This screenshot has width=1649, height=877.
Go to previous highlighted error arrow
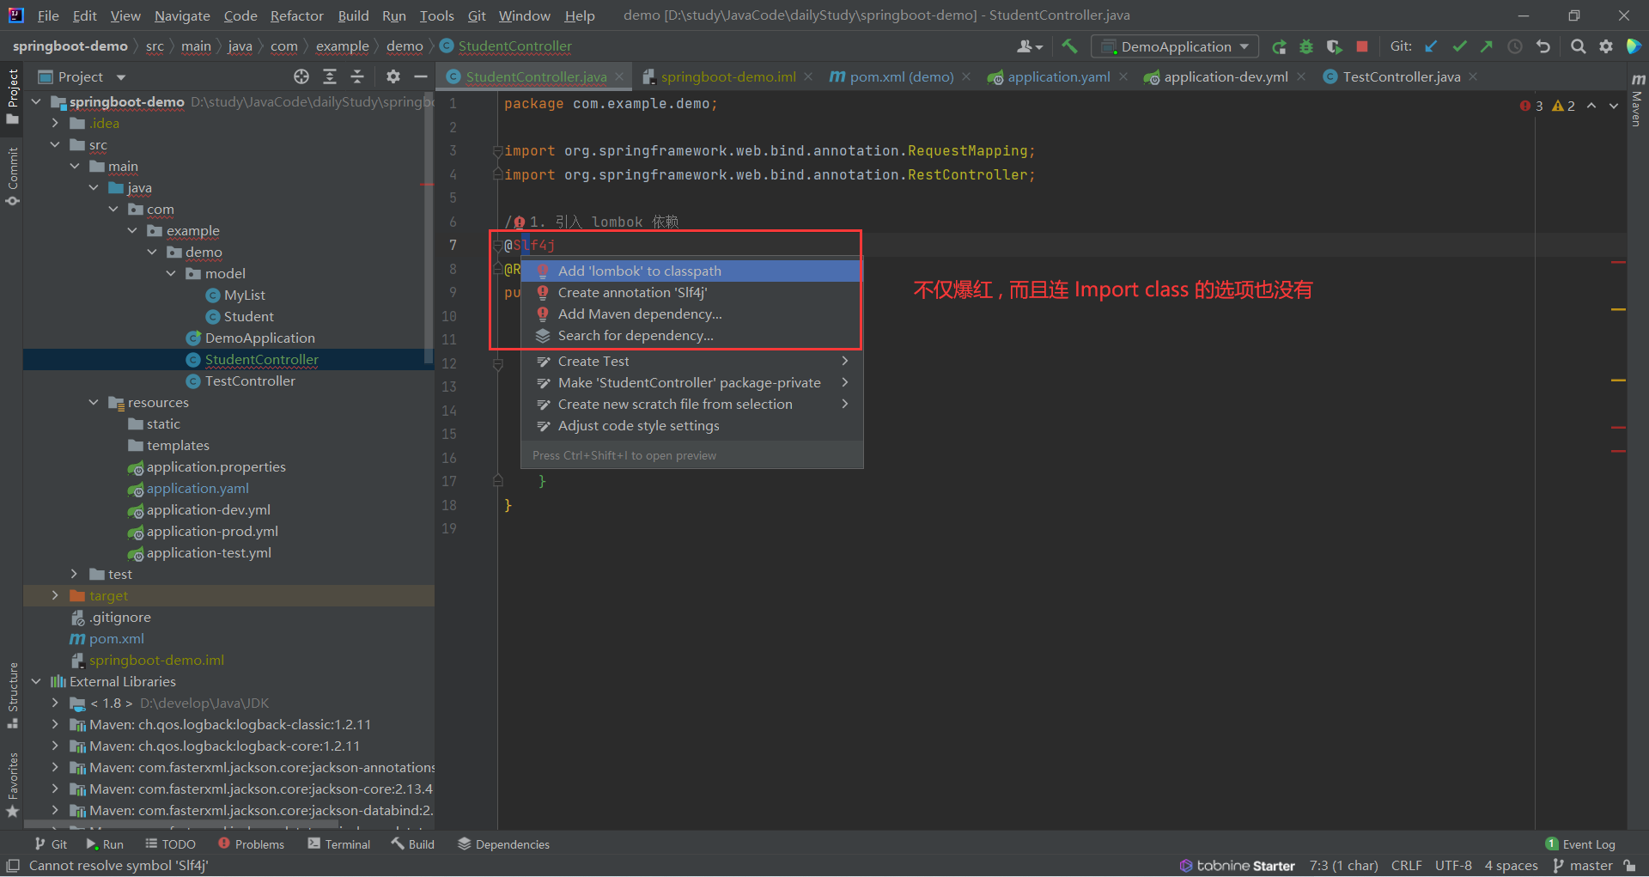point(1591,106)
